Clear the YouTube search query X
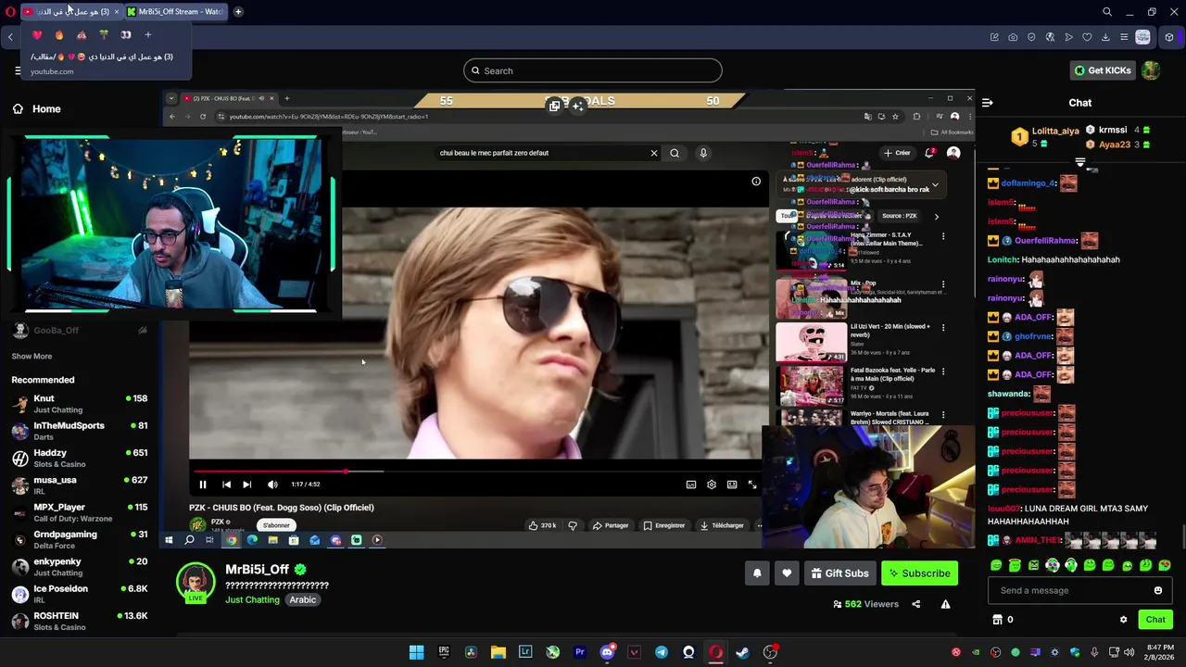Screen dimensions: 1186x667 [654, 153]
